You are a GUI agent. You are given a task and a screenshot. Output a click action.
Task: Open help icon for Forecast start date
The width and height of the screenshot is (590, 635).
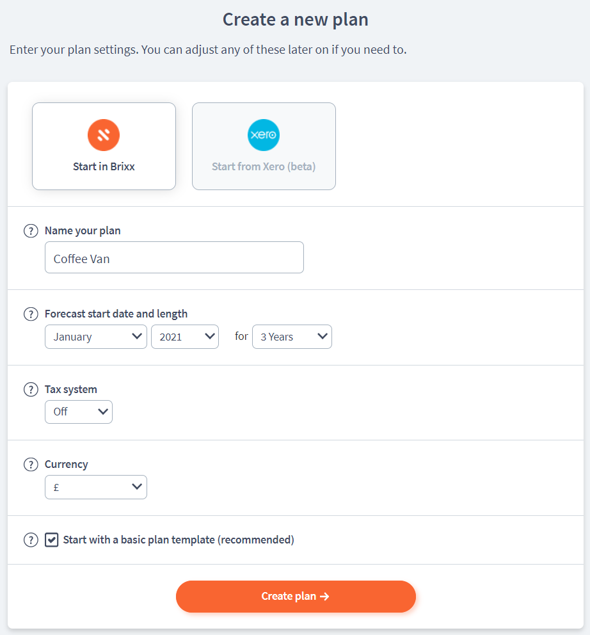click(x=31, y=314)
